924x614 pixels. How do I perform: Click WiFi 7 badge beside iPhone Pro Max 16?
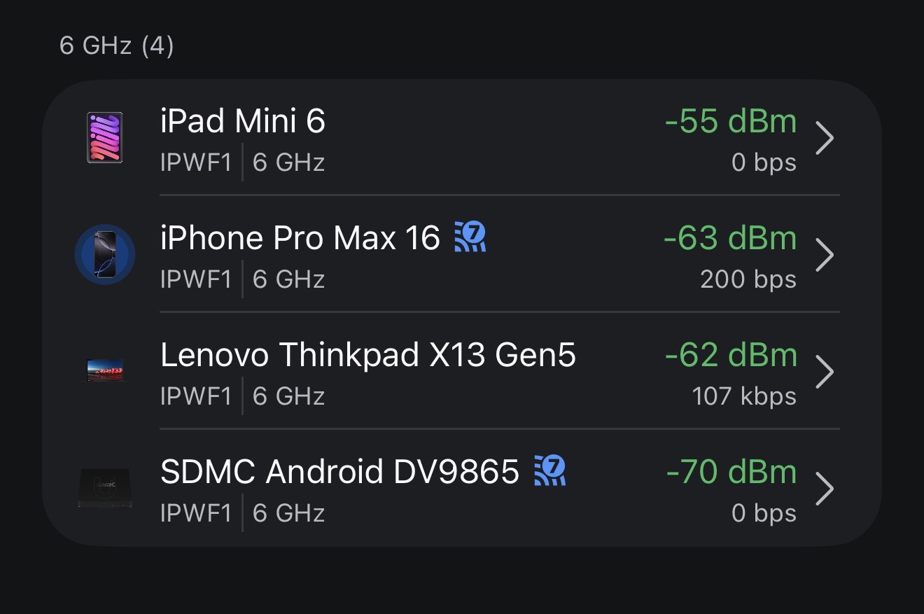470,237
